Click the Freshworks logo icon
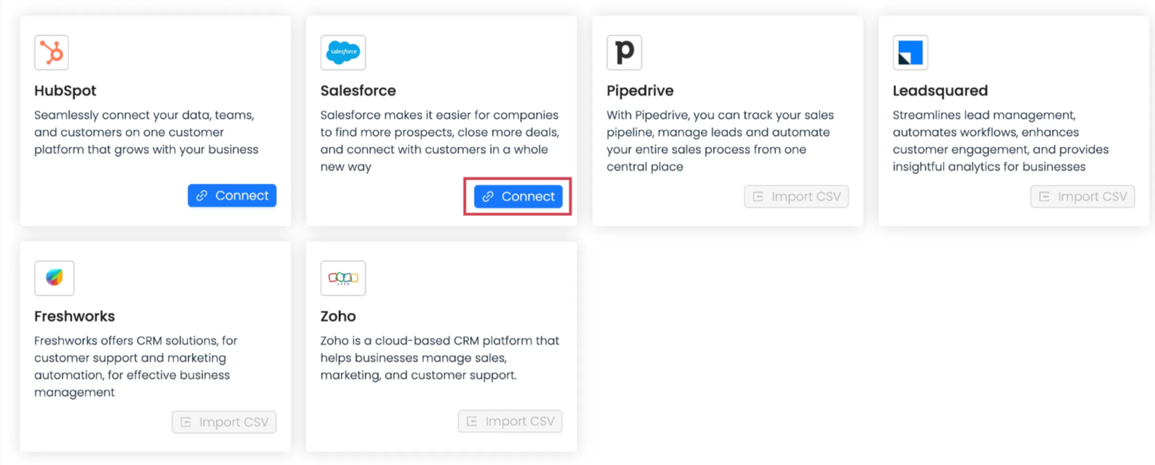Viewport: 1155px width, 465px height. tap(54, 278)
